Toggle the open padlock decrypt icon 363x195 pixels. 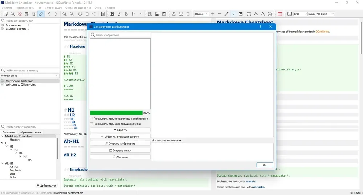click(188, 14)
